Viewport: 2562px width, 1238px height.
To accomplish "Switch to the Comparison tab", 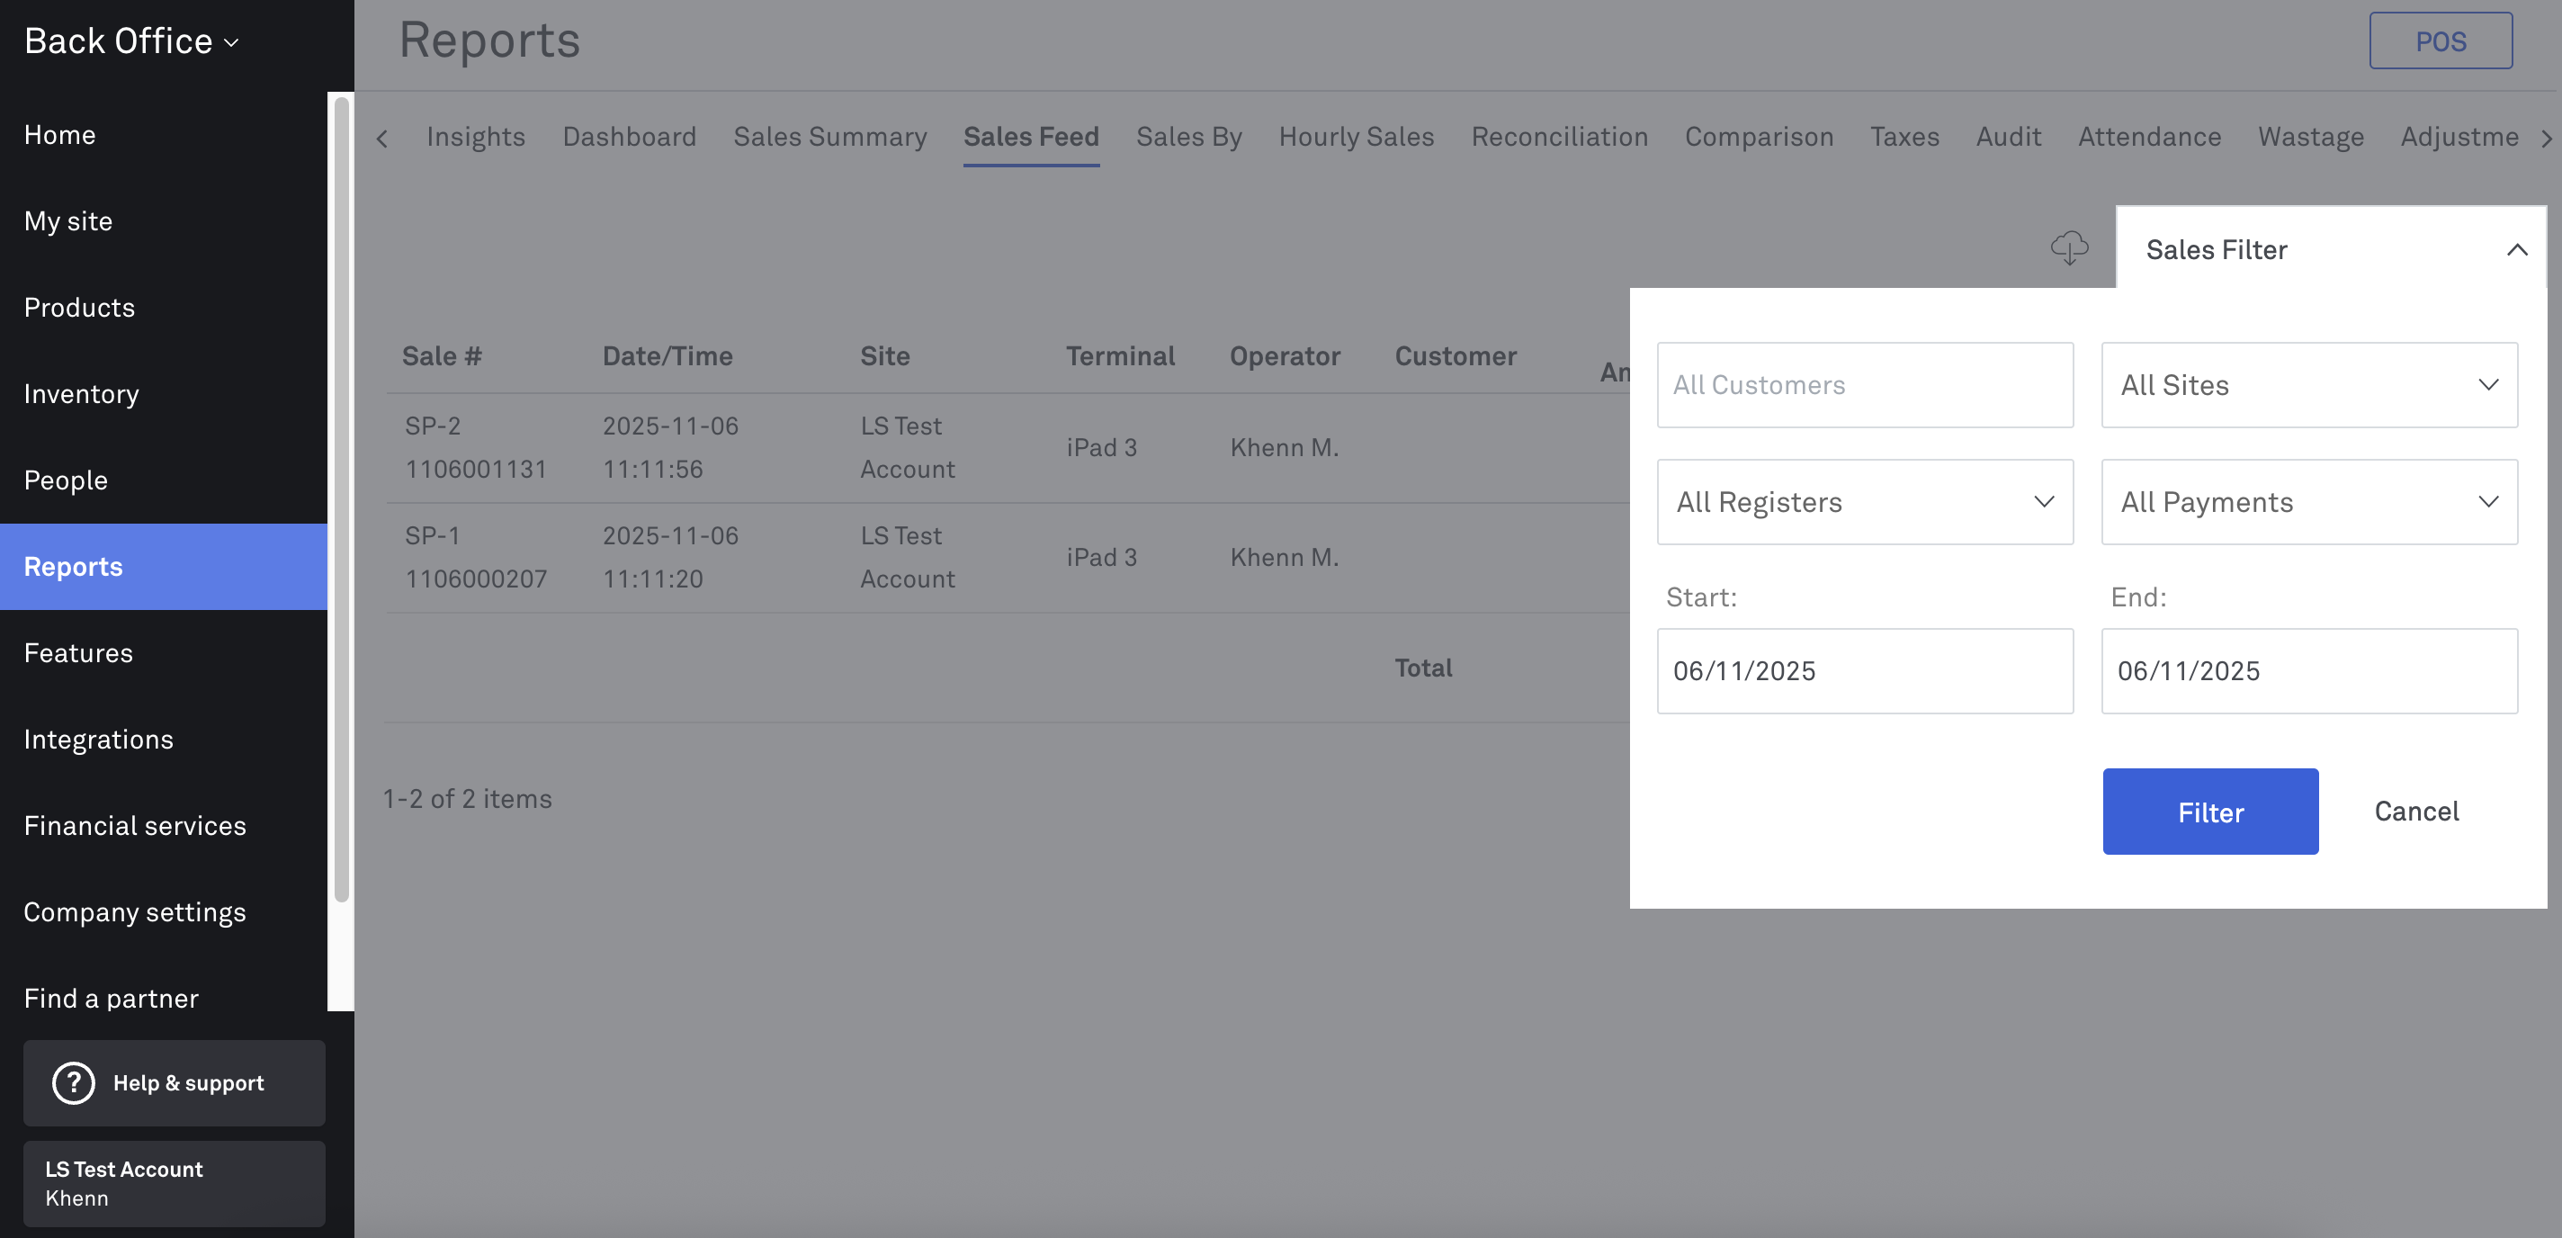I will [x=1759, y=136].
